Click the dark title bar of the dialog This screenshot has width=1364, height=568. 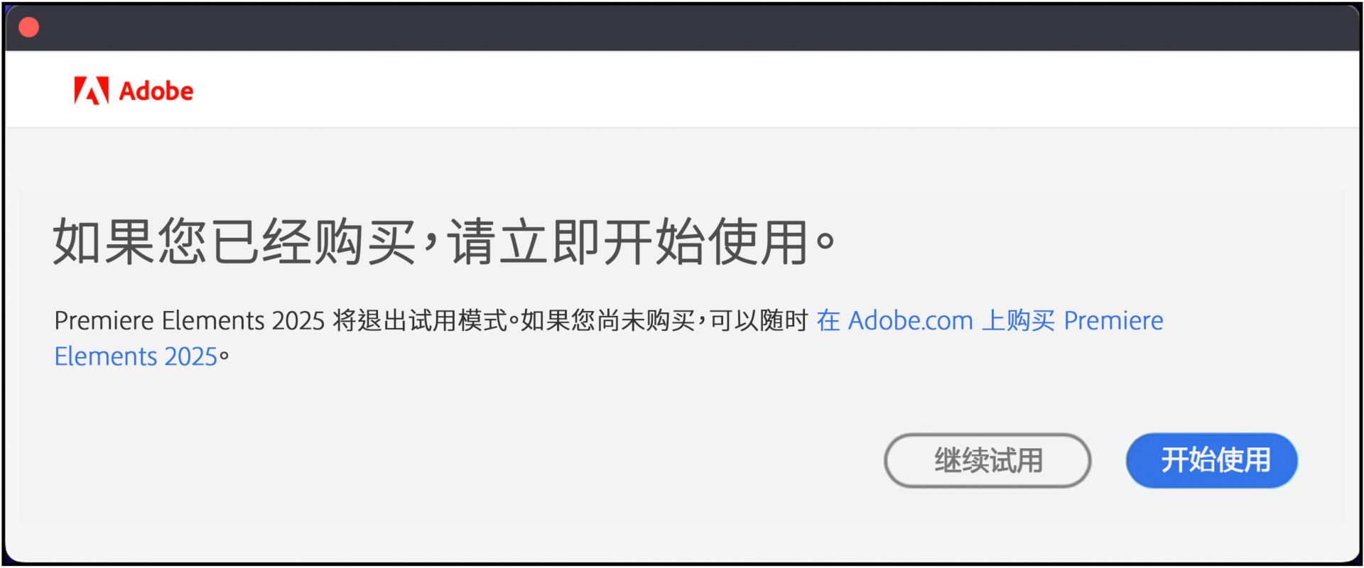tap(682, 27)
